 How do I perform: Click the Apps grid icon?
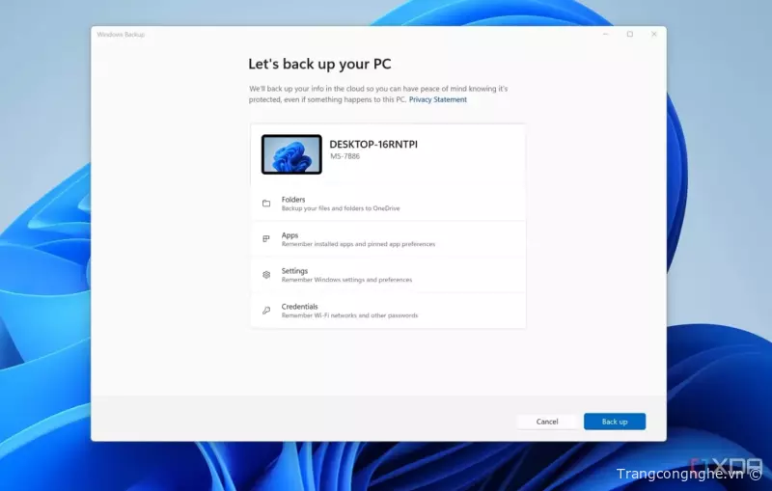(266, 239)
